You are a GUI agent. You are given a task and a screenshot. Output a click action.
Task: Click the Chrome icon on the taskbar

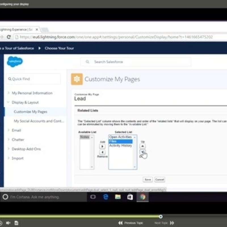(143, 197)
